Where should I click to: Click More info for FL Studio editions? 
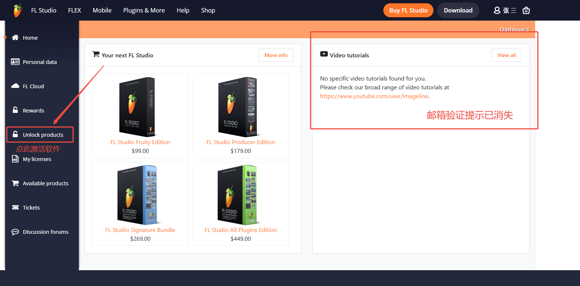coord(276,55)
